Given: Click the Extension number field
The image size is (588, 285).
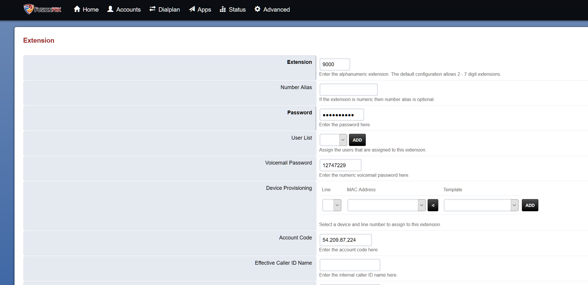Looking at the screenshot, I should point(334,64).
